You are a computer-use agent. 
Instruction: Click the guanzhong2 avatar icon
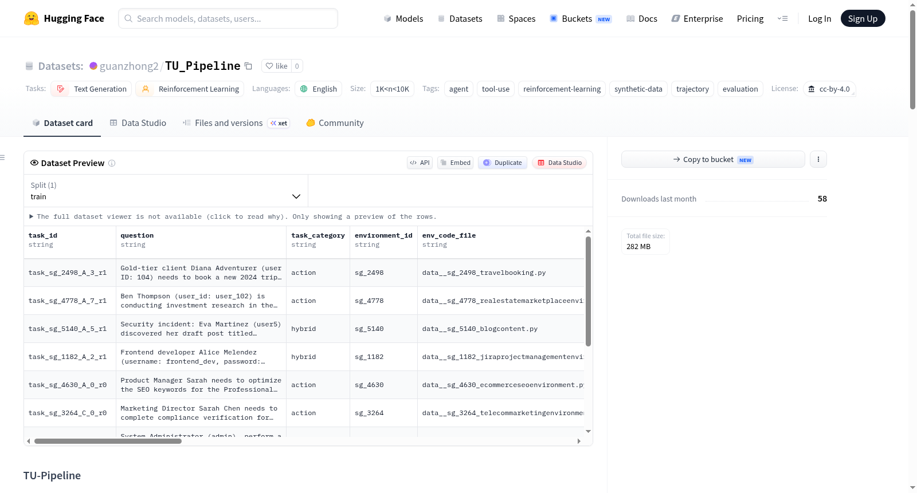93,66
